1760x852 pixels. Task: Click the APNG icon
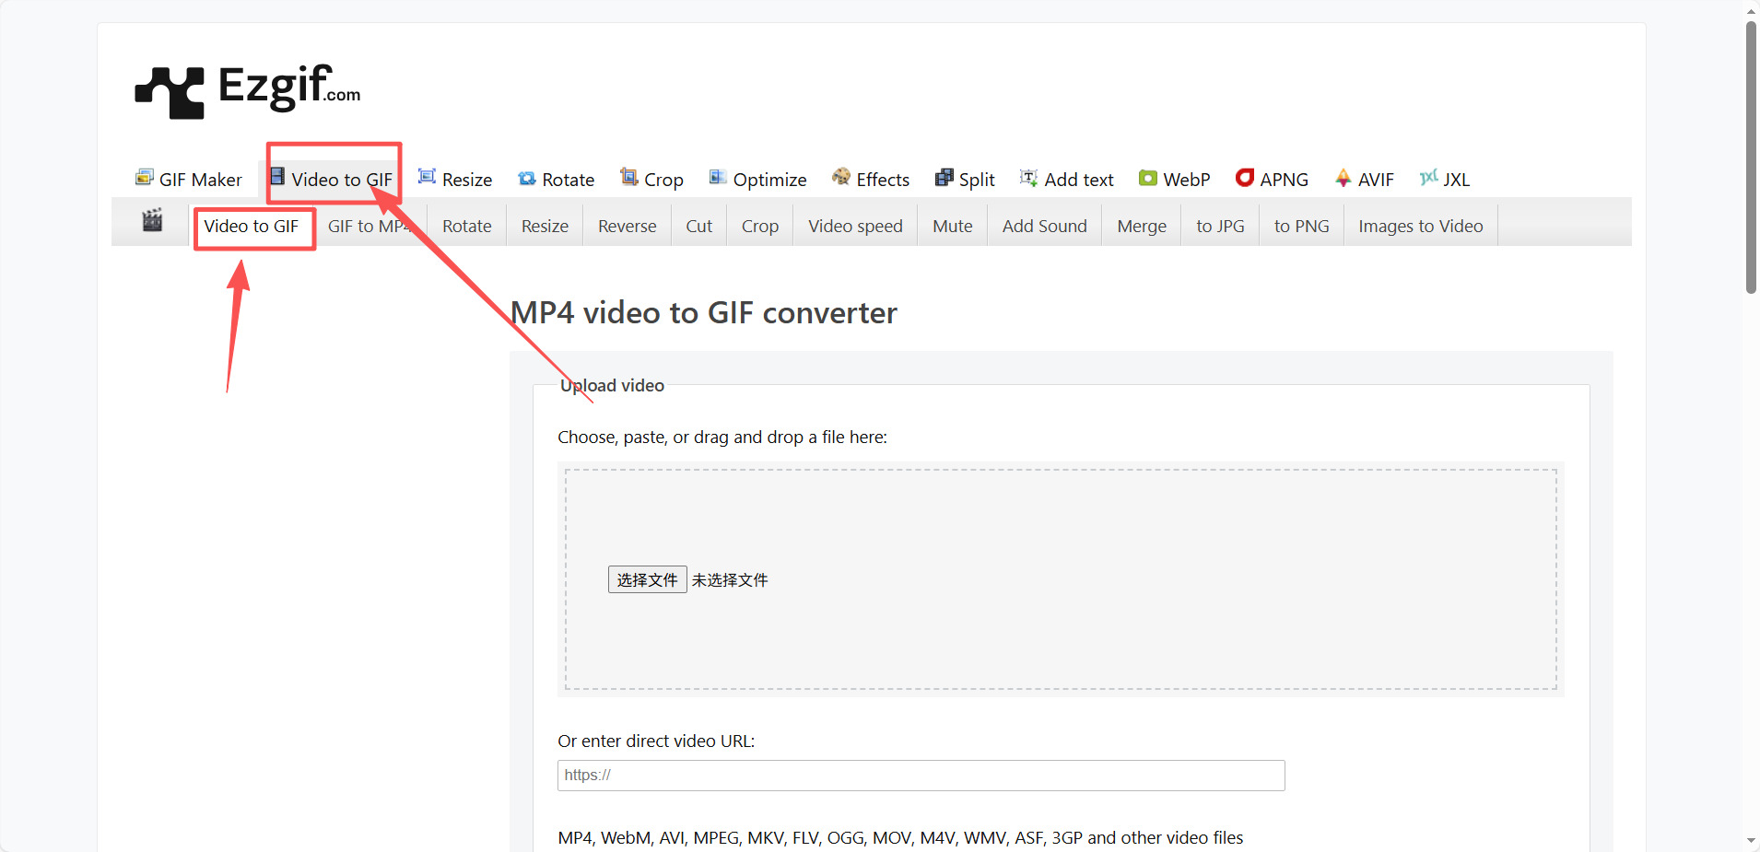[1245, 178]
